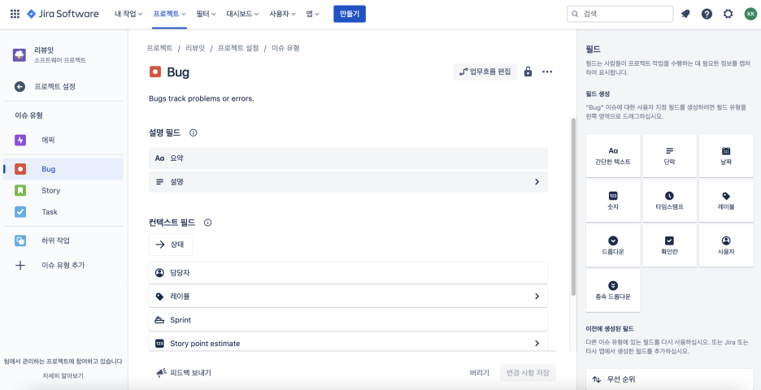Click the 검색 search field

[620, 14]
